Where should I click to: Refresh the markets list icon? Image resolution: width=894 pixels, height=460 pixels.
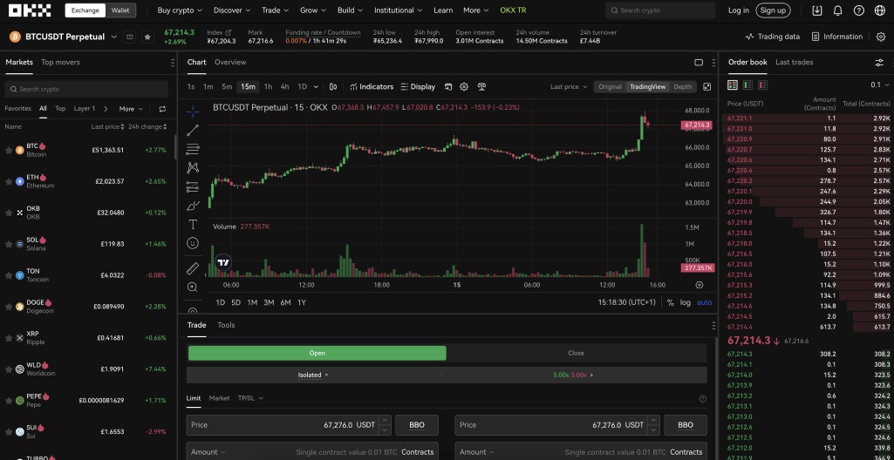coord(162,109)
